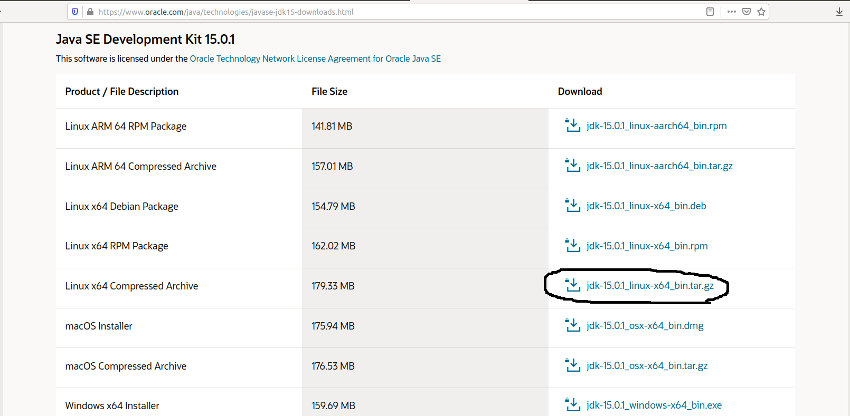The image size is (850, 416).
Task: Click the File Size column header
Action: (x=329, y=91)
